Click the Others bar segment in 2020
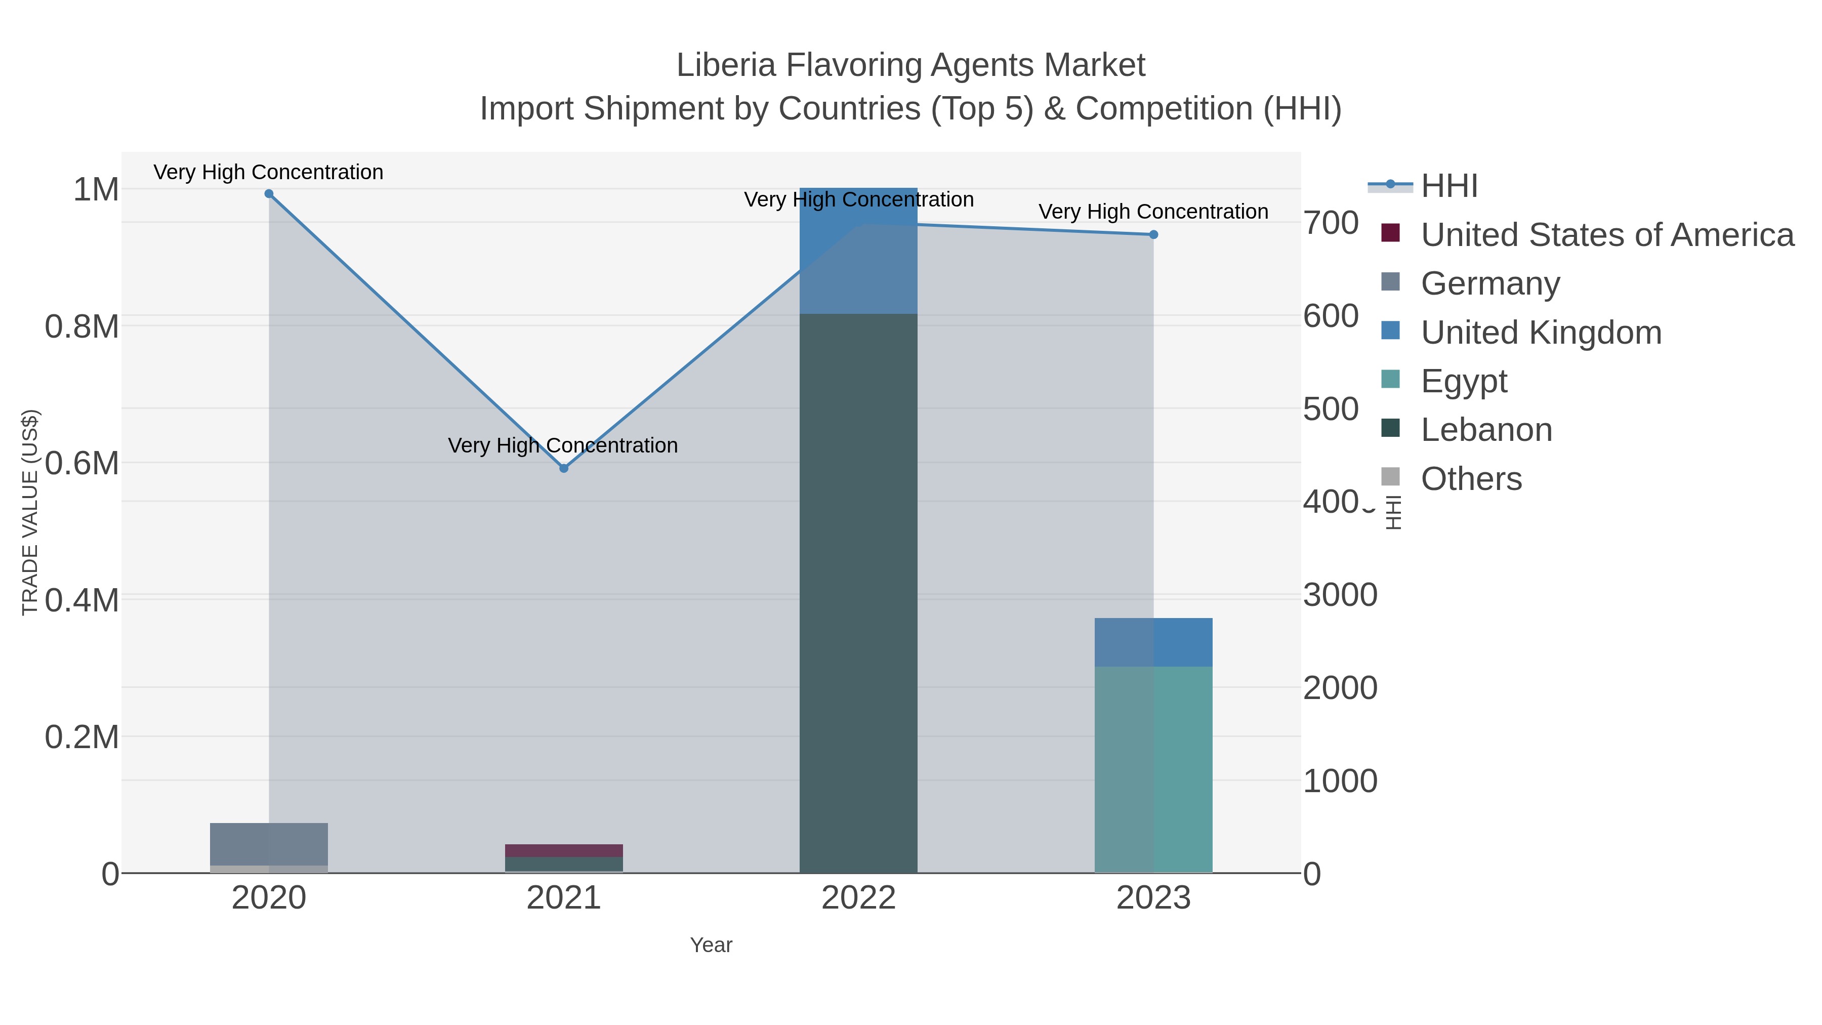This screenshot has height=1025, width=1822. click(x=269, y=870)
